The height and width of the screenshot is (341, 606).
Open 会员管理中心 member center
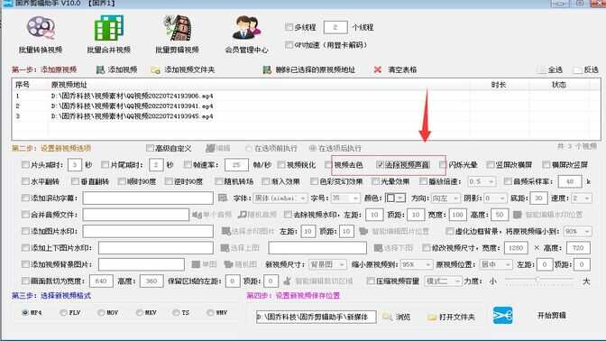point(246,34)
